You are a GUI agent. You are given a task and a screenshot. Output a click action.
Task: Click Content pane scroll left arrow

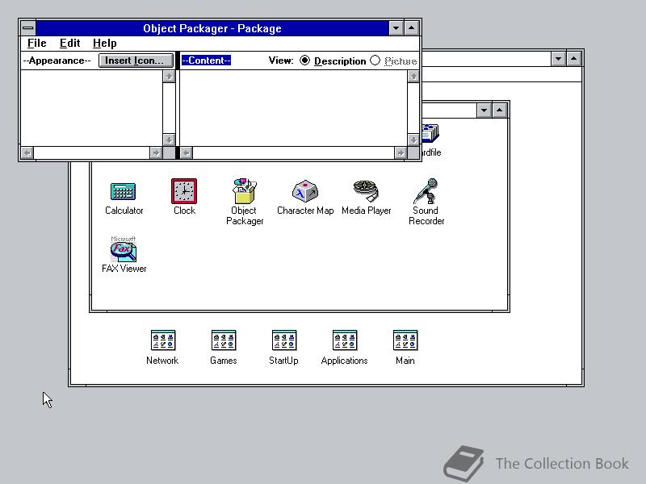[187, 153]
